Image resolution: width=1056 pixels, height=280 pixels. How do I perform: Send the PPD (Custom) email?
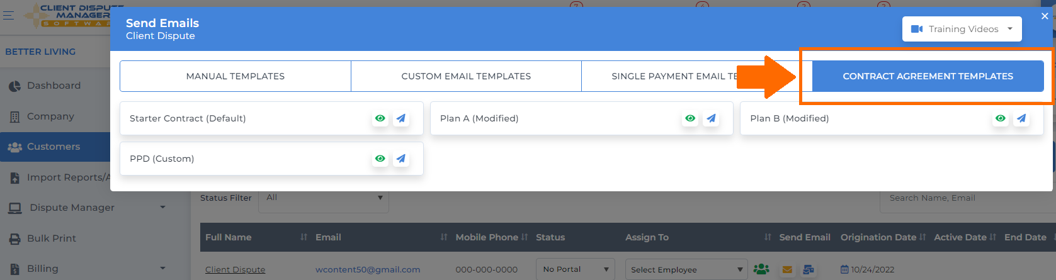401,159
